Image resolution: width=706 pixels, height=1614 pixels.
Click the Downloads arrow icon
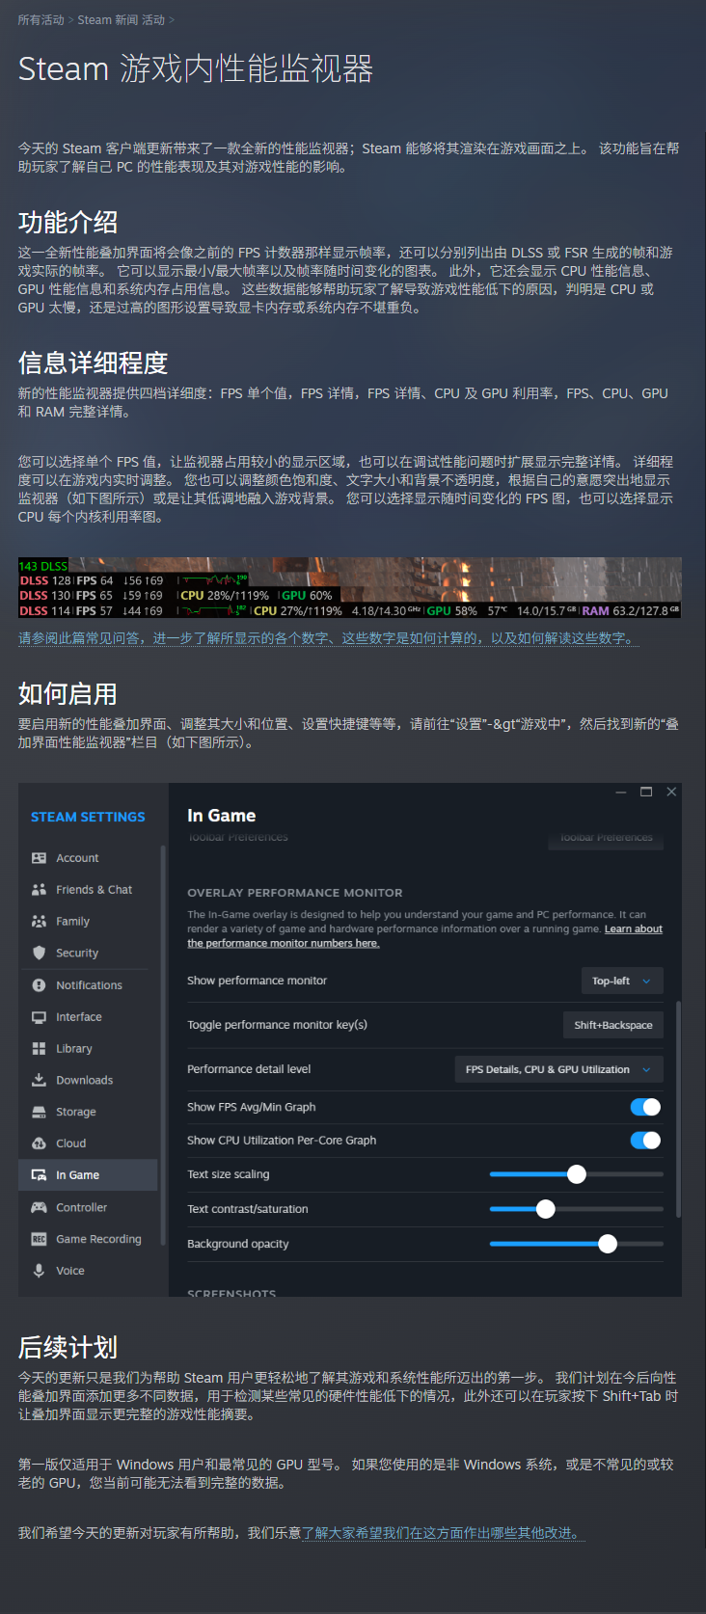point(39,1080)
